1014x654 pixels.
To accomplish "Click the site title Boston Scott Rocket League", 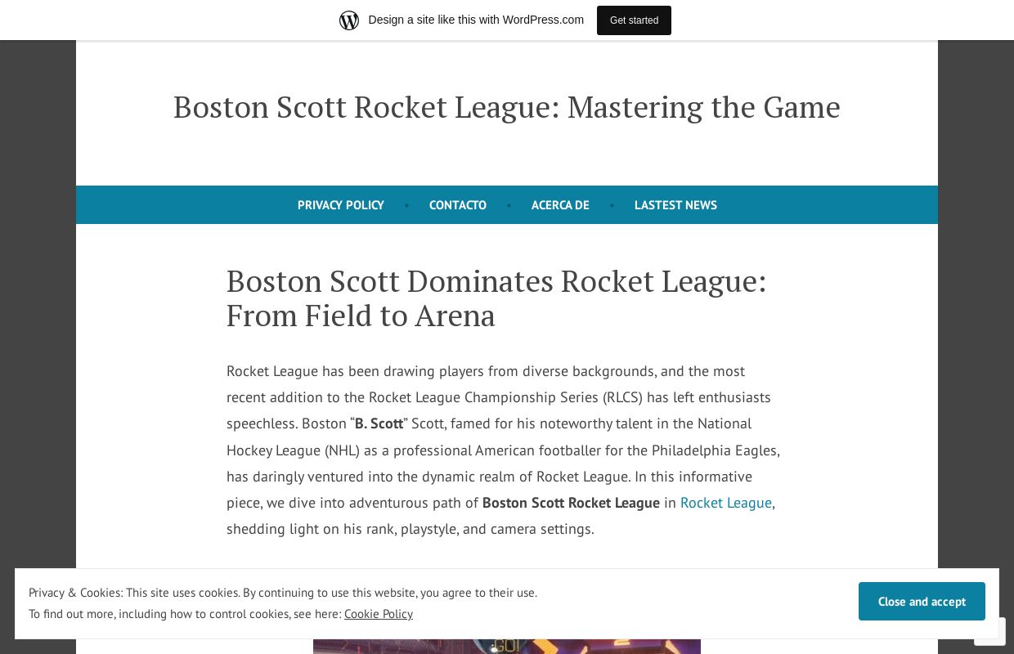I will click(506, 106).
